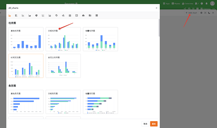Choose the 堆叠条形图 chart thumbnail
The width and height of the screenshot is (217, 128).
pos(100,102)
